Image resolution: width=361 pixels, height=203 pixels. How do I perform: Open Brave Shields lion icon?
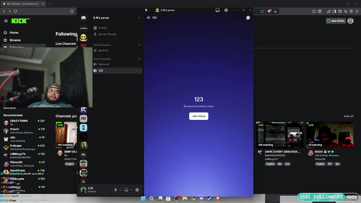click(x=269, y=11)
